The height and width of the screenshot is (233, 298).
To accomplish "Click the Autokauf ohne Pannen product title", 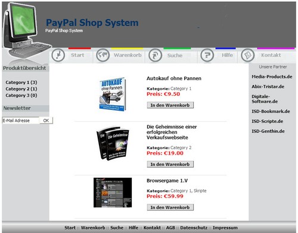I will click(174, 78).
